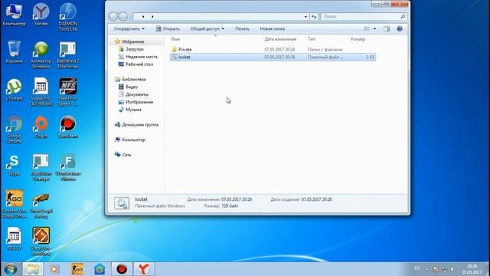Viewport: 490px width, 276px height.
Task: Click the Explorer back navigation button
Action: click(x=113, y=16)
